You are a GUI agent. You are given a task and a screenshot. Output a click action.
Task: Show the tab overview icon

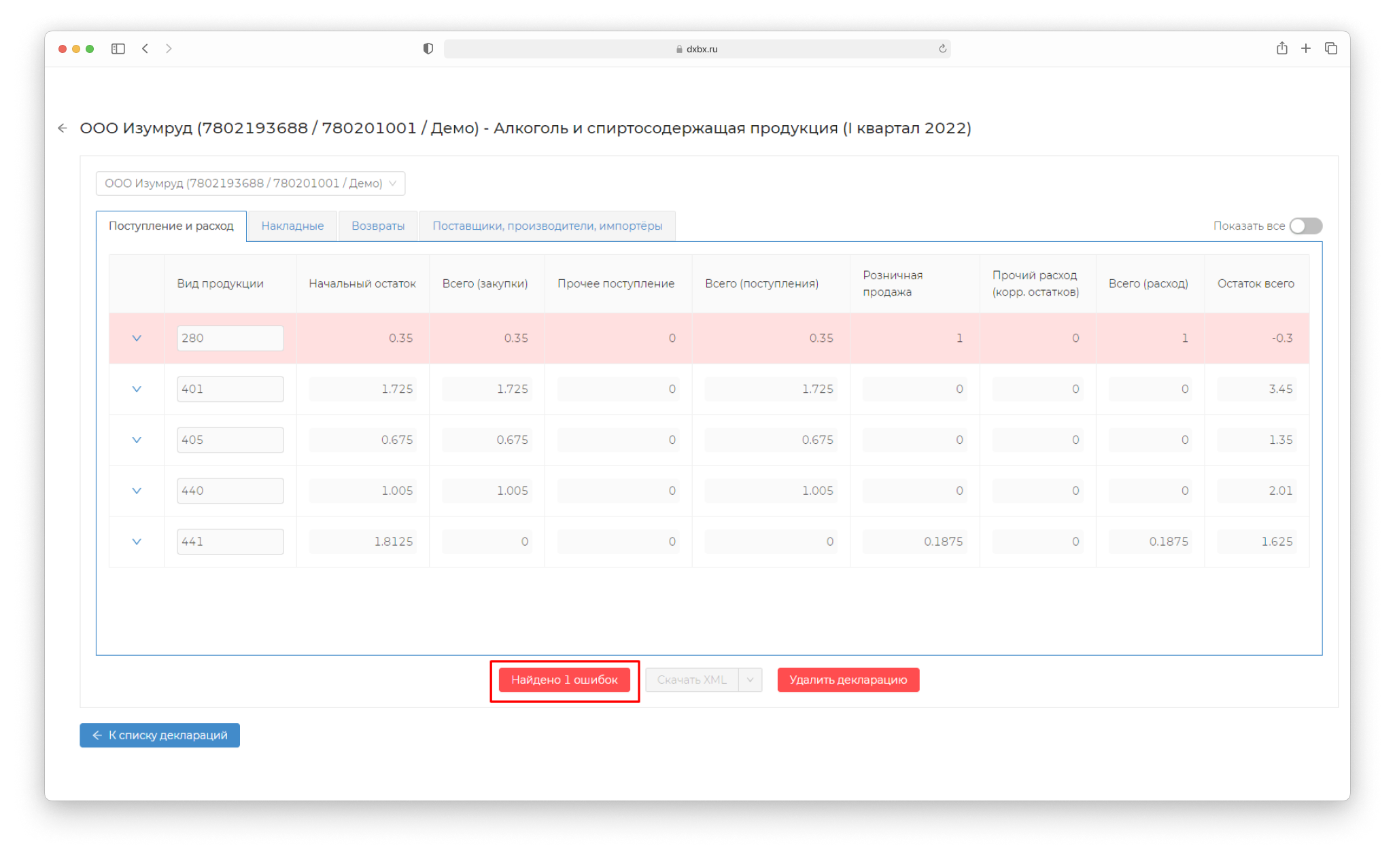[x=1331, y=48]
